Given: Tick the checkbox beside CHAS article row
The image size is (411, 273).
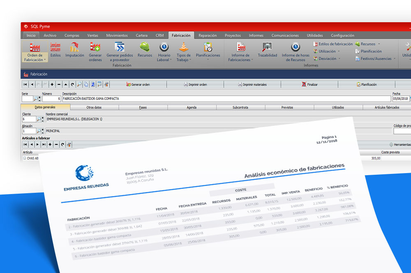Looking at the screenshot, I should 24,158.
